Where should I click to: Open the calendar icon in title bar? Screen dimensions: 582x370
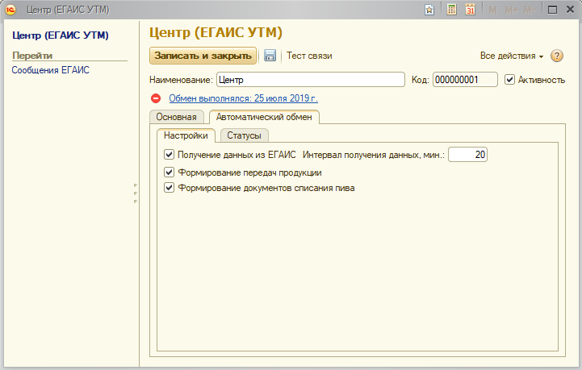coord(471,10)
